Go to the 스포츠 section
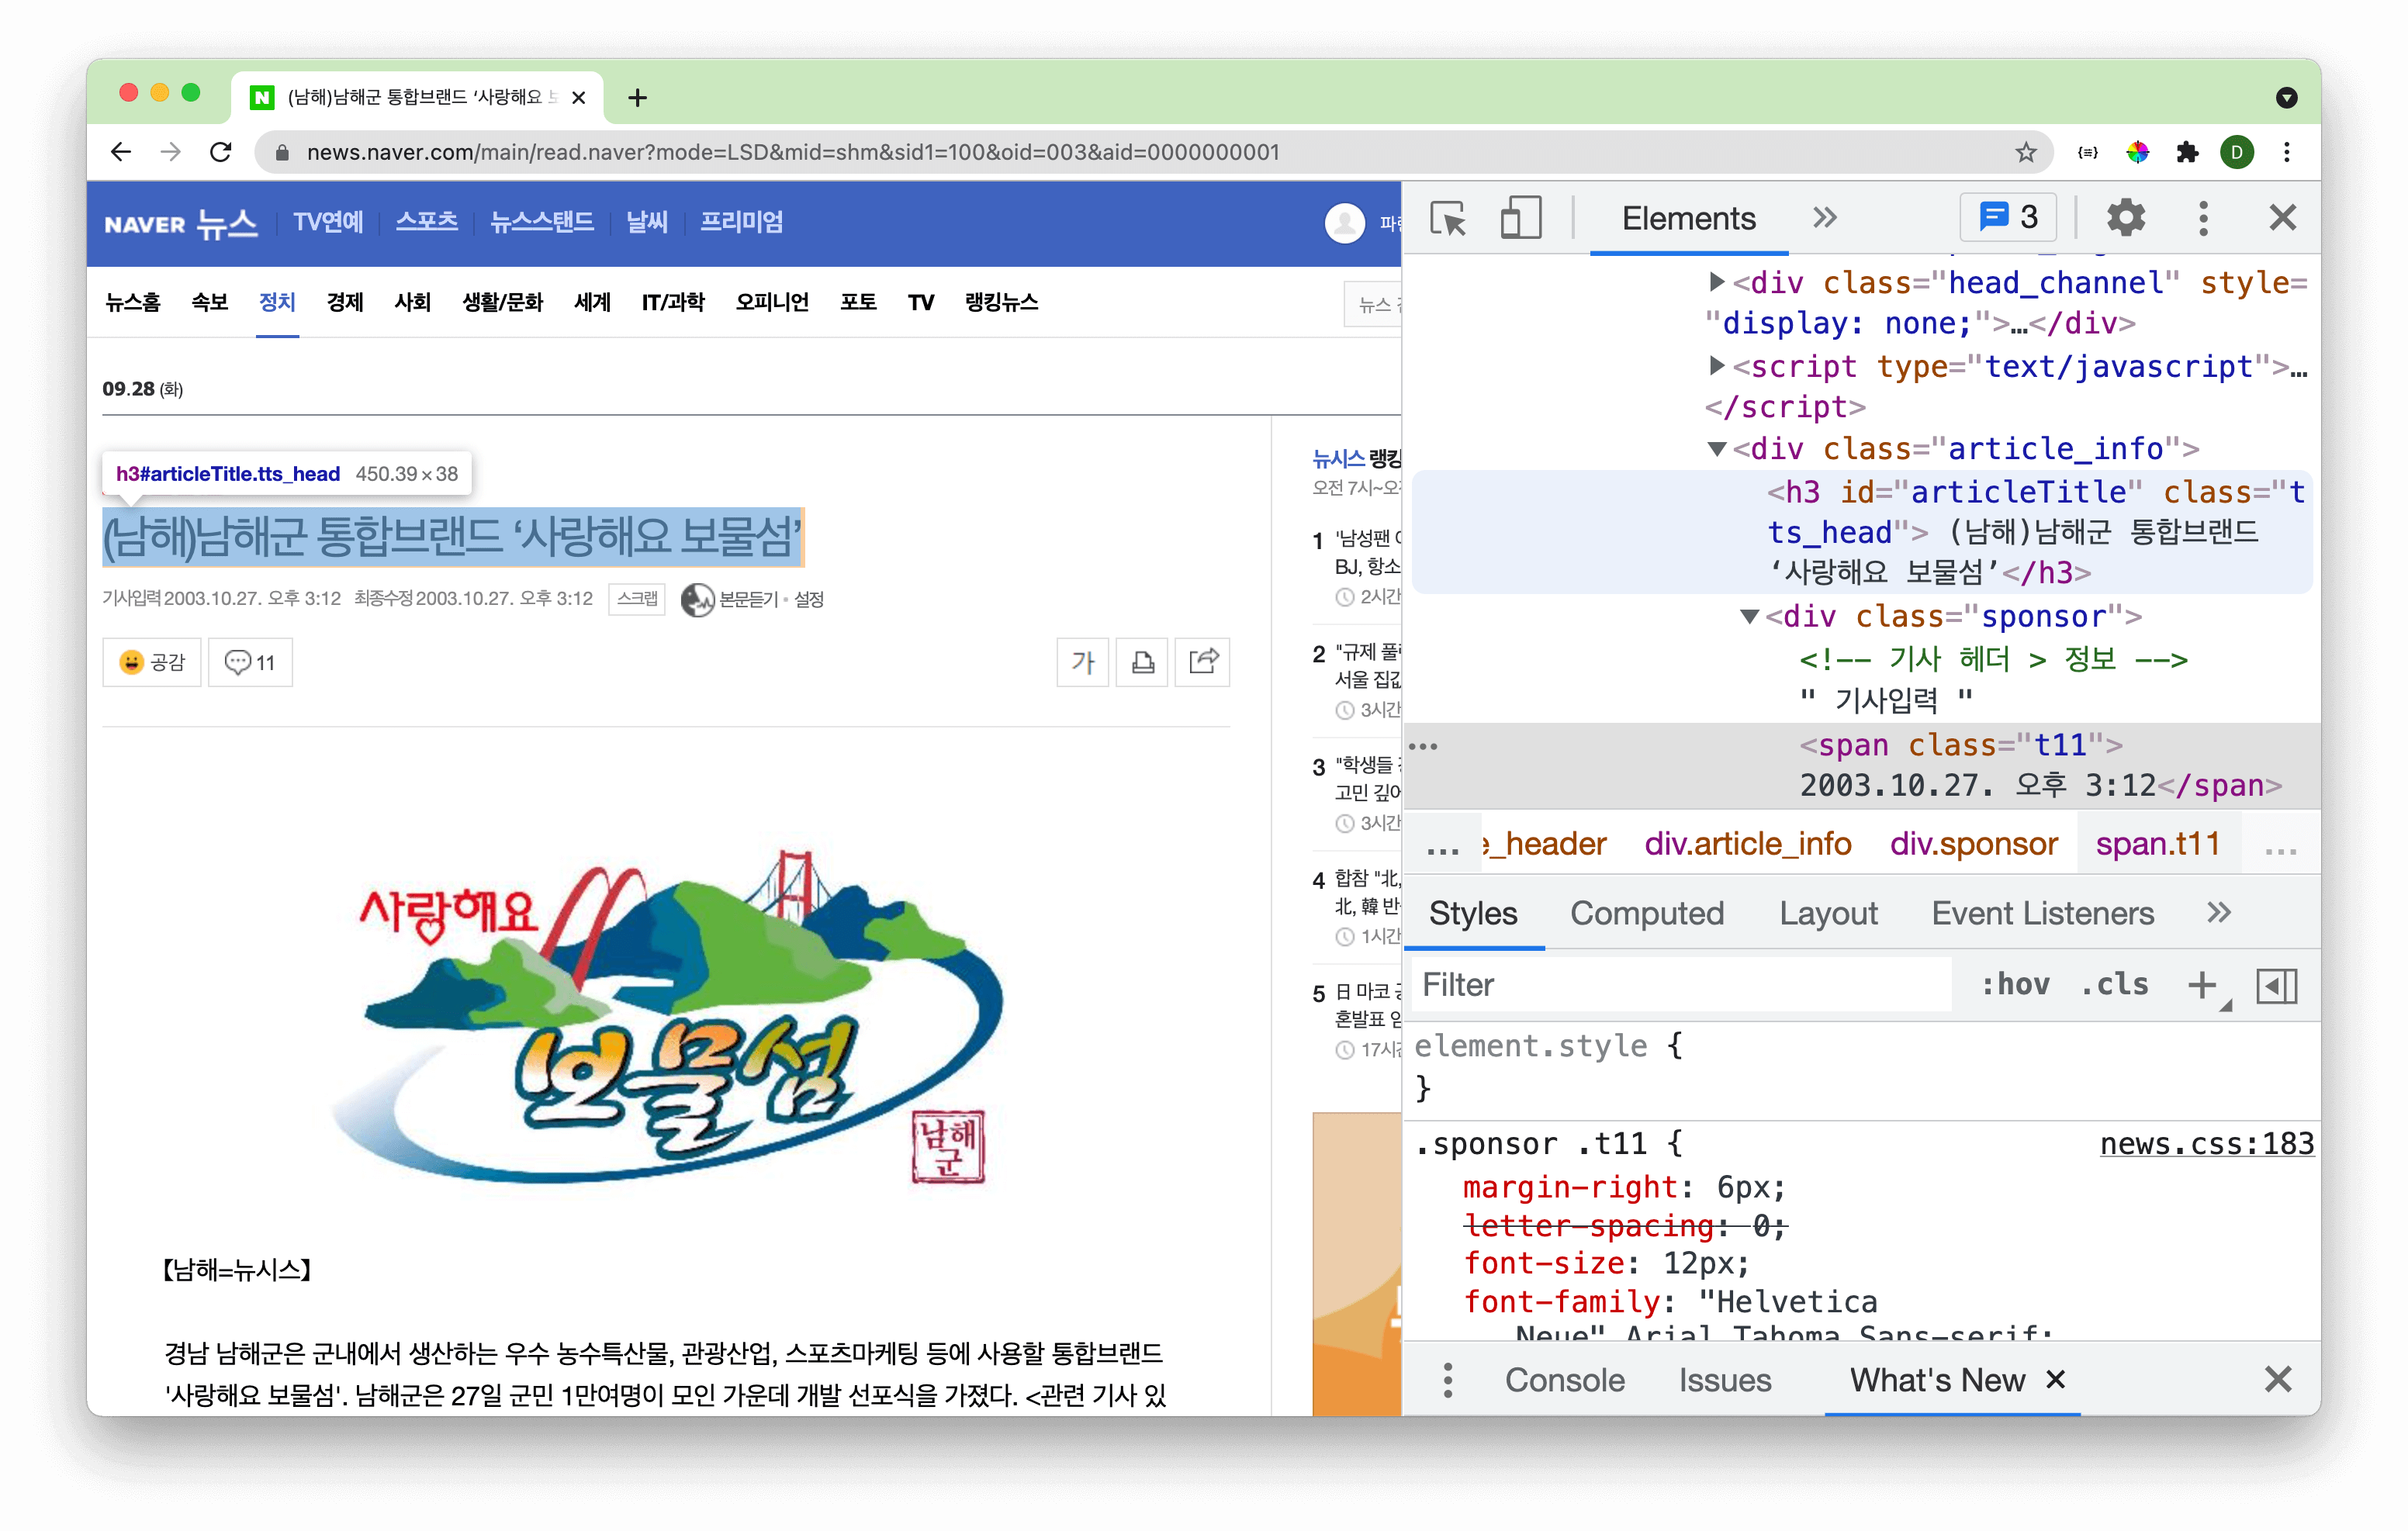The width and height of the screenshot is (2408, 1531). pos(426,221)
